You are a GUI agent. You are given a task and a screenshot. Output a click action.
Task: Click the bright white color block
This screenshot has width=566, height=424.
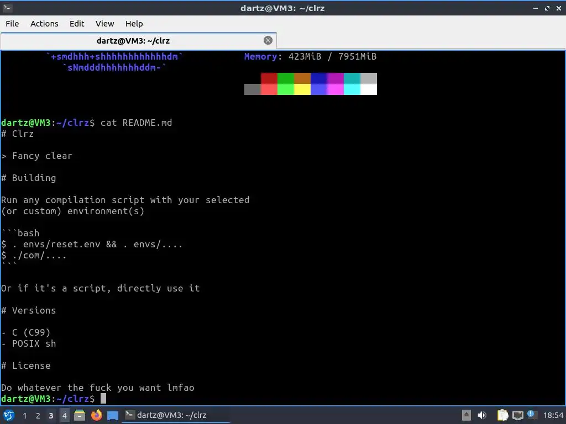(x=369, y=89)
